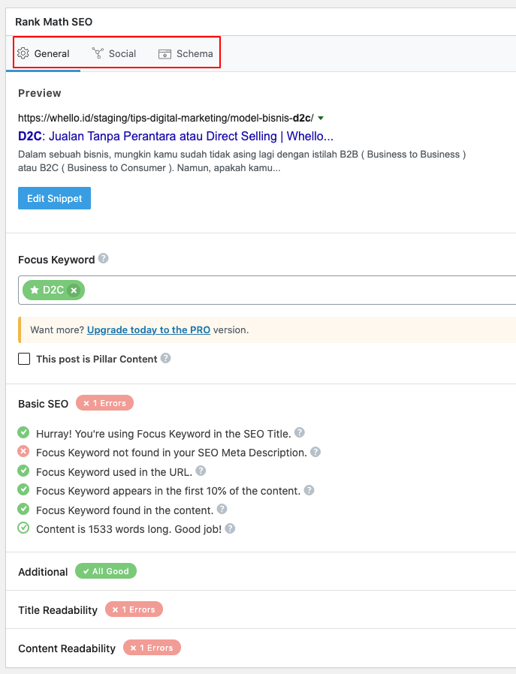Click help icon for SEO Title check
516x674 pixels.
click(300, 433)
